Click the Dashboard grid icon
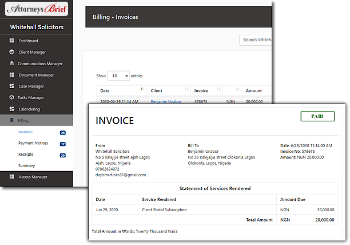Image resolution: width=350 pixels, height=245 pixels. pyautogui.click(x=11, y=41)
